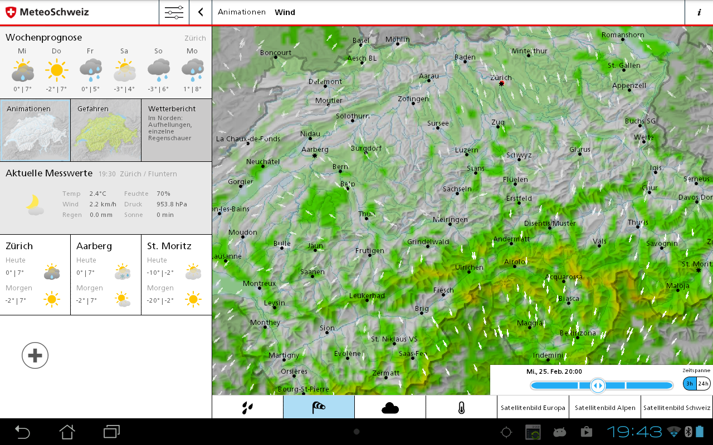Click Zürich card's Morgen sun icon
713x445 pixels.
52,299
